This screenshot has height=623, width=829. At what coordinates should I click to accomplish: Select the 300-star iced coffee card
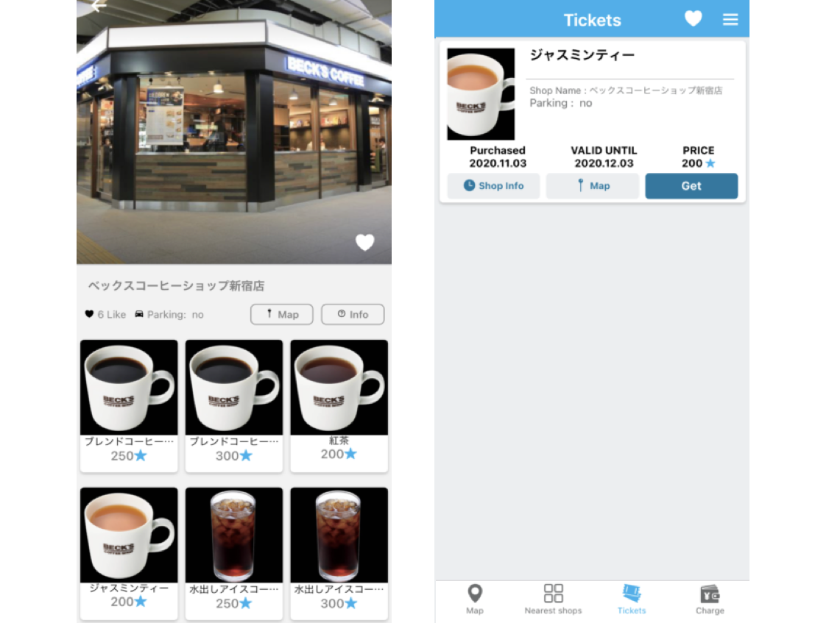pos(339,552)
